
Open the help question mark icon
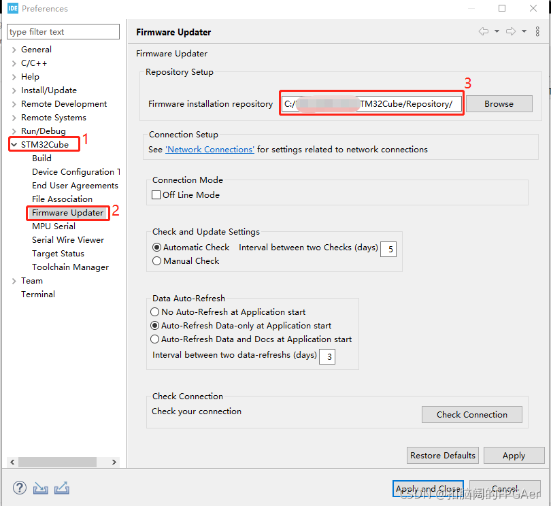coord(20,488)
